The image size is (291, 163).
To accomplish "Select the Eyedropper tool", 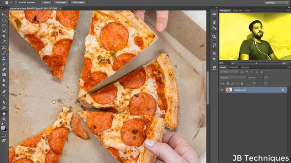I will (x=4, y=42).
